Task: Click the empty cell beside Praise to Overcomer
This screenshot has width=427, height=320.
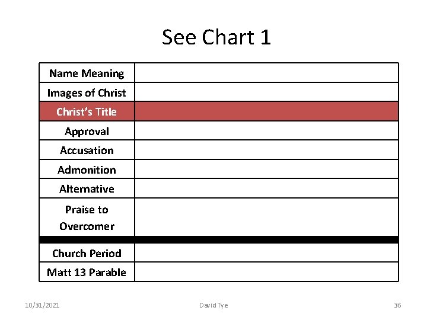Action: coord(266,217)
